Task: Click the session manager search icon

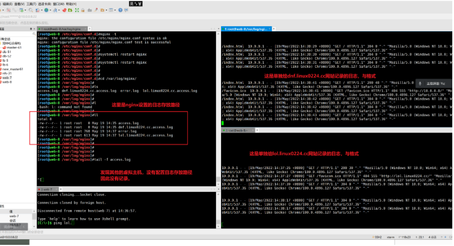Action: [x=34, y=34]
